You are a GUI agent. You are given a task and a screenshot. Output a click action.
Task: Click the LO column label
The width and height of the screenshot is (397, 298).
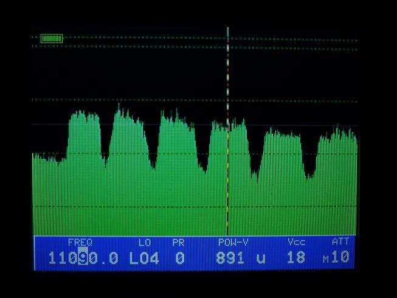(x=145, y=242)
